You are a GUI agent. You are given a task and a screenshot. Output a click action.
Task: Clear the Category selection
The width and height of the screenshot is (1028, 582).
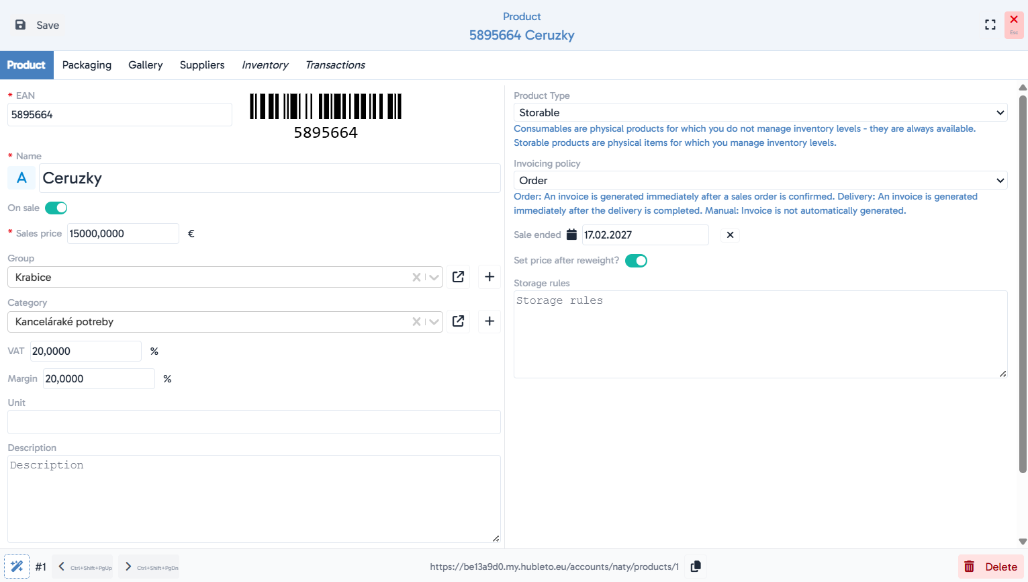click(416, 321)
